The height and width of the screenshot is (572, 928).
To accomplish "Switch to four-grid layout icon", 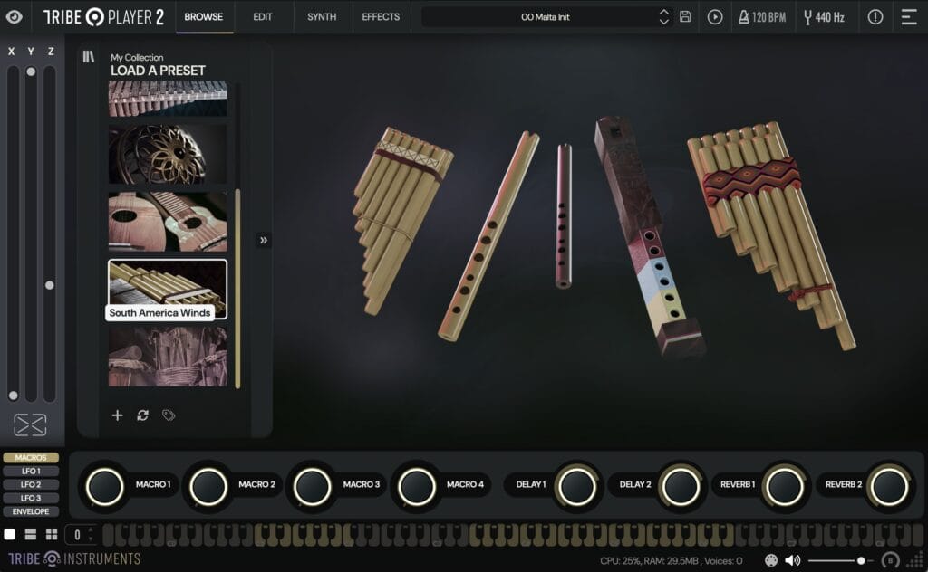I will (x=52, y=534).
